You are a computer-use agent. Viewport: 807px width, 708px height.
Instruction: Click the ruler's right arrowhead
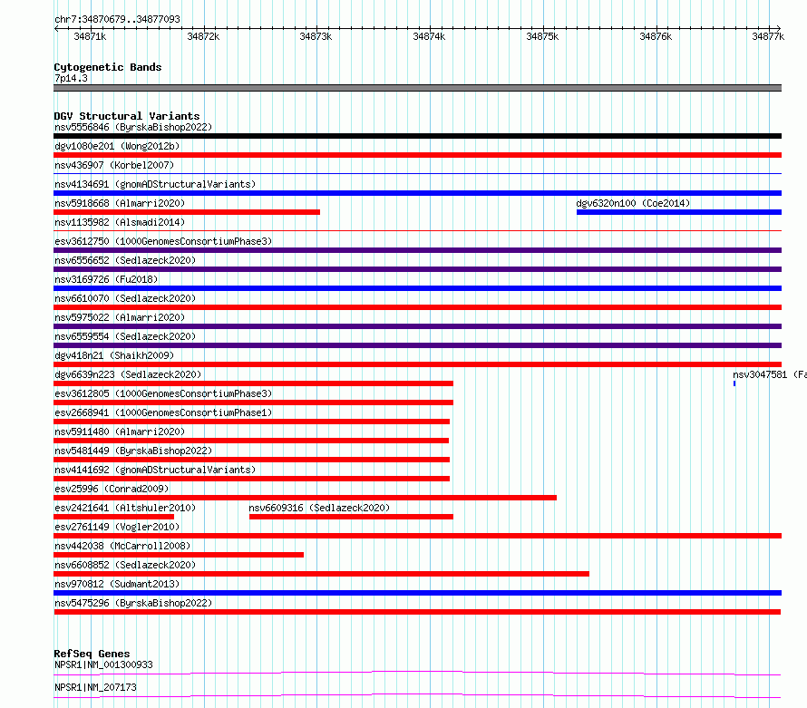(779, 29)
